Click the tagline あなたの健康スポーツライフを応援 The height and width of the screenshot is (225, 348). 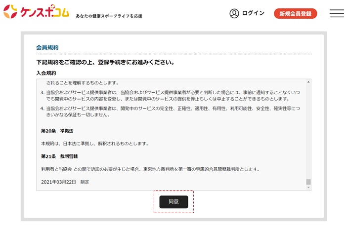coord(109,16)
